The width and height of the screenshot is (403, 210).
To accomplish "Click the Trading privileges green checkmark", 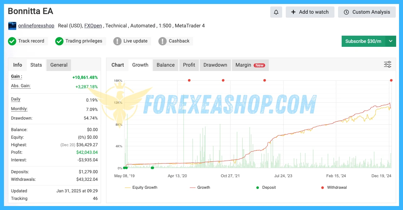I will [x=59, y=41].
